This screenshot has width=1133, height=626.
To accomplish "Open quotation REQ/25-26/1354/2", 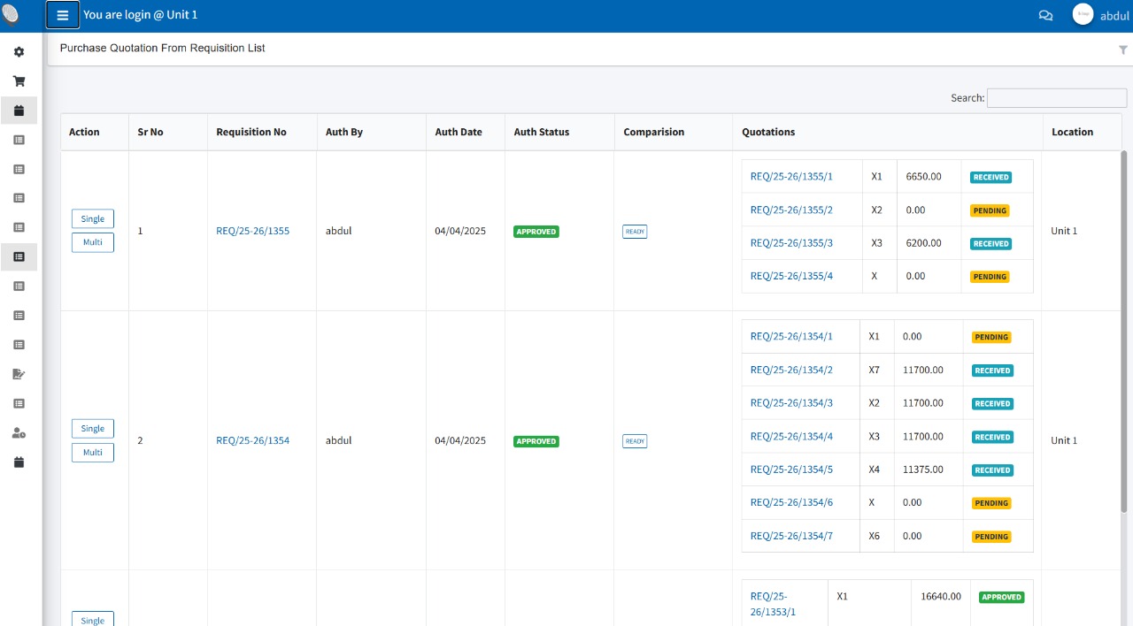I will (x=791, y=370).
